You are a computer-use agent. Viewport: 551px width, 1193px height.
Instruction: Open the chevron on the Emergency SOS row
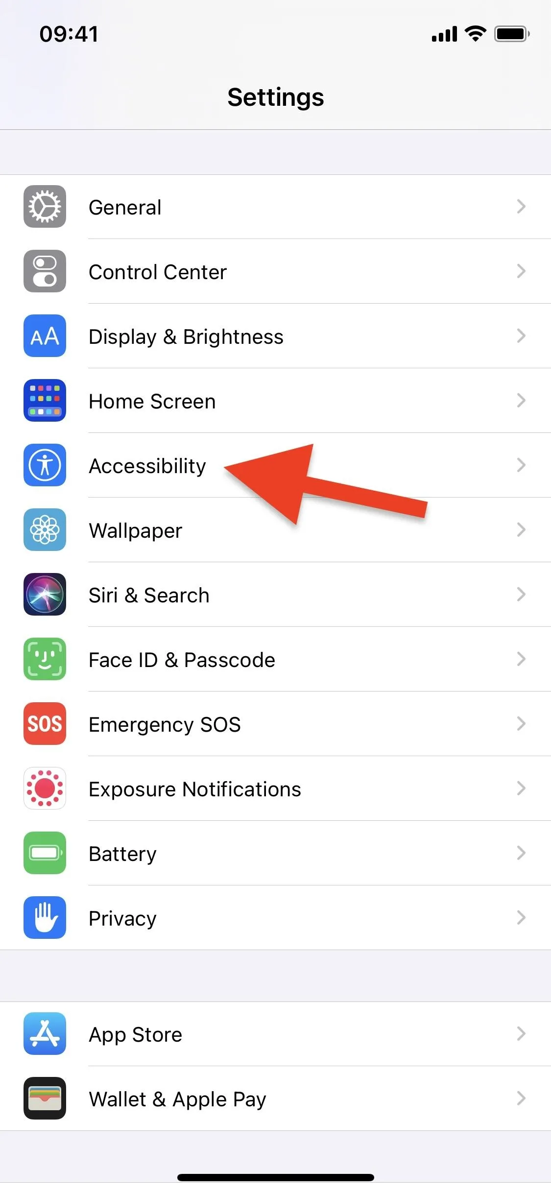click(x=521, y=724)
